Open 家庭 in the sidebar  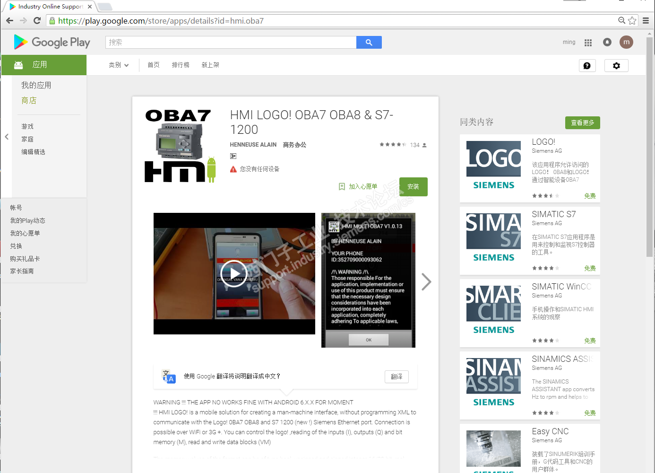(x=27, y=139)
